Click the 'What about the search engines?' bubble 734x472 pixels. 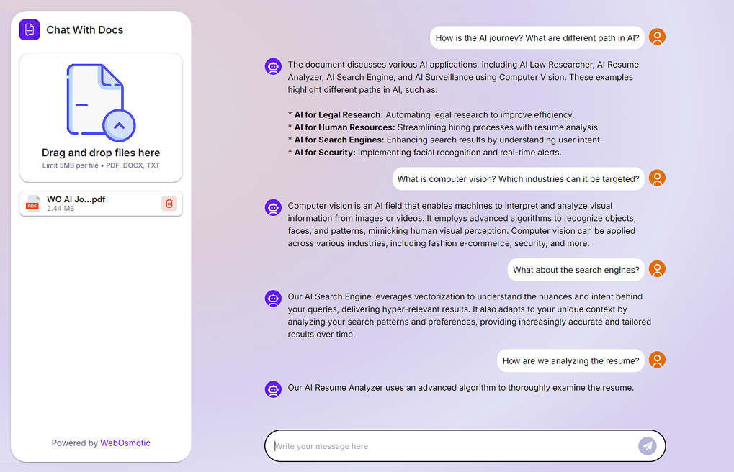point(576,271)
